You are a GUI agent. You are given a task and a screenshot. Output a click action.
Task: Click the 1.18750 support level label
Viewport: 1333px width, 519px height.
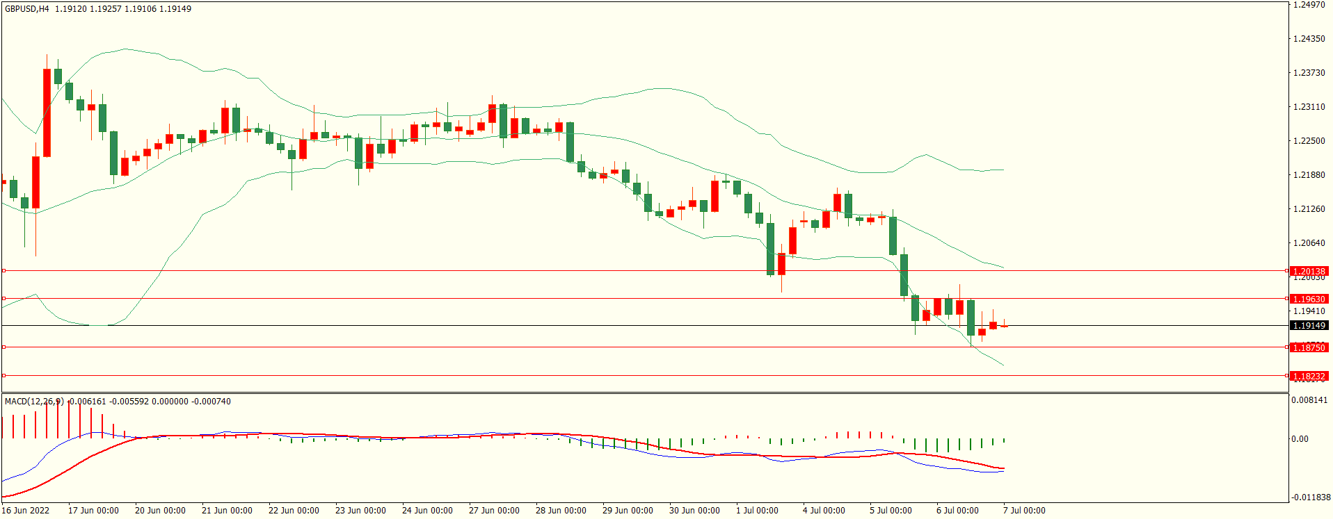(1309, 347)
